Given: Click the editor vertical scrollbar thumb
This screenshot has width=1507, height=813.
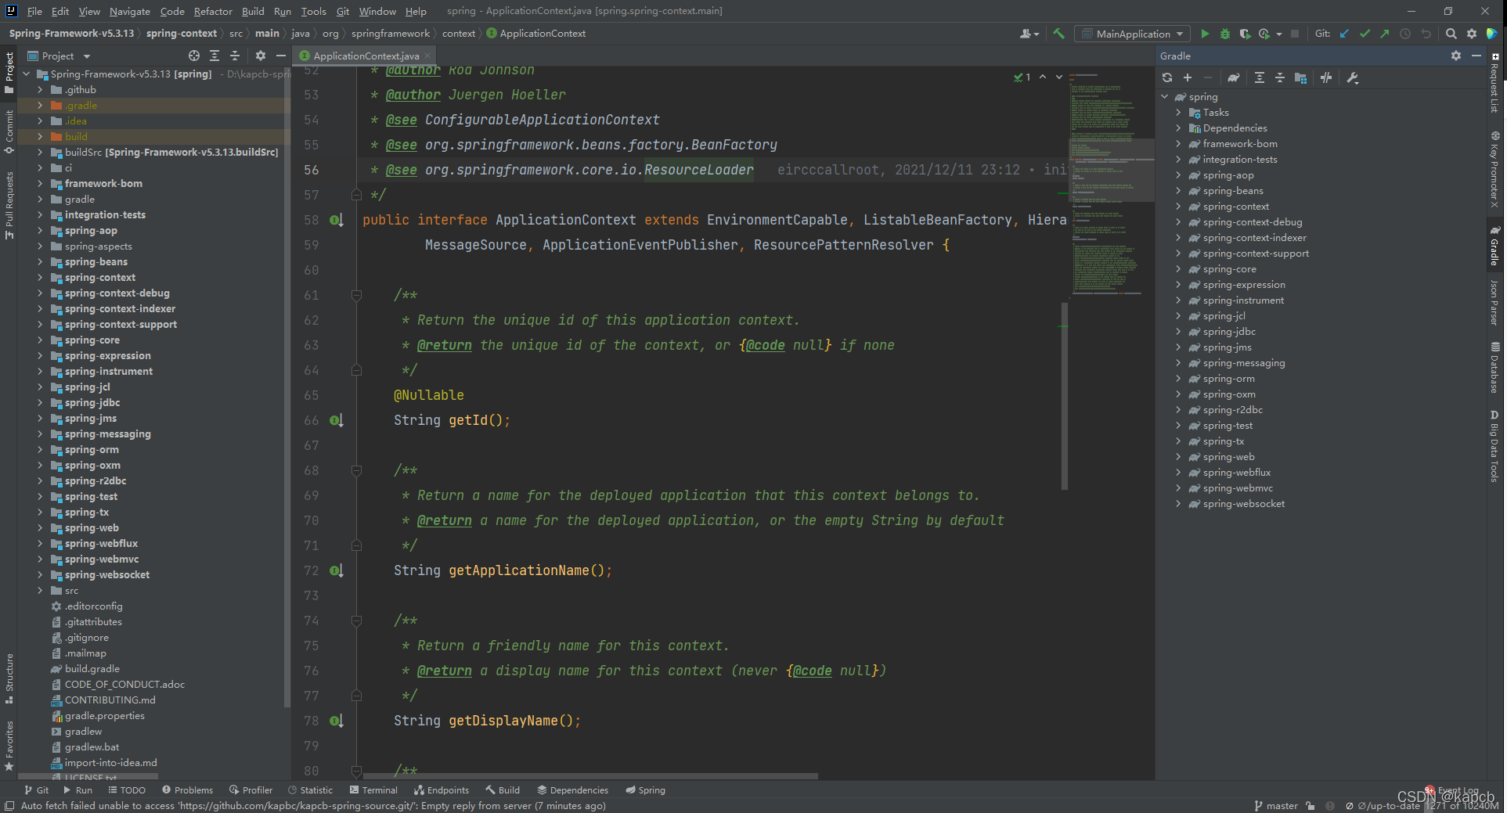Looking at the screenshot, I should click(x=1064, y=395).
